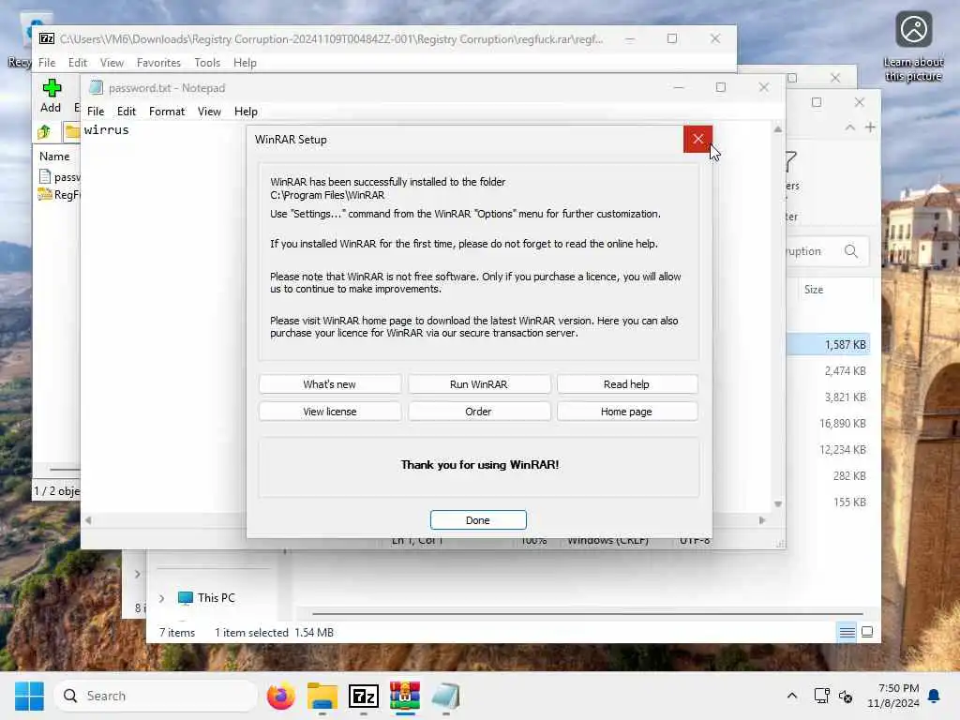Click the Run WinRAR button
Screen dimensions: 960x720
click(x=479, y=384)
